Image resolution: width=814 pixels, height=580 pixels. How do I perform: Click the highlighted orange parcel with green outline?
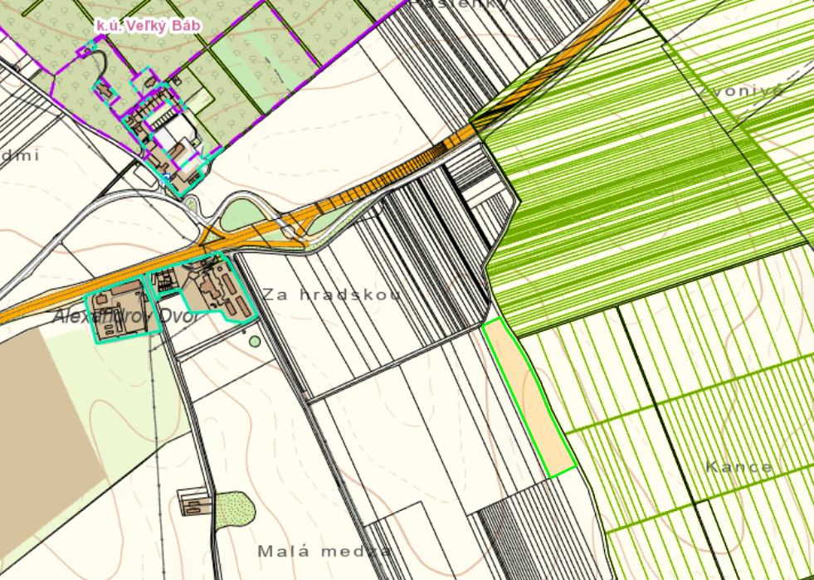(529, 398)
